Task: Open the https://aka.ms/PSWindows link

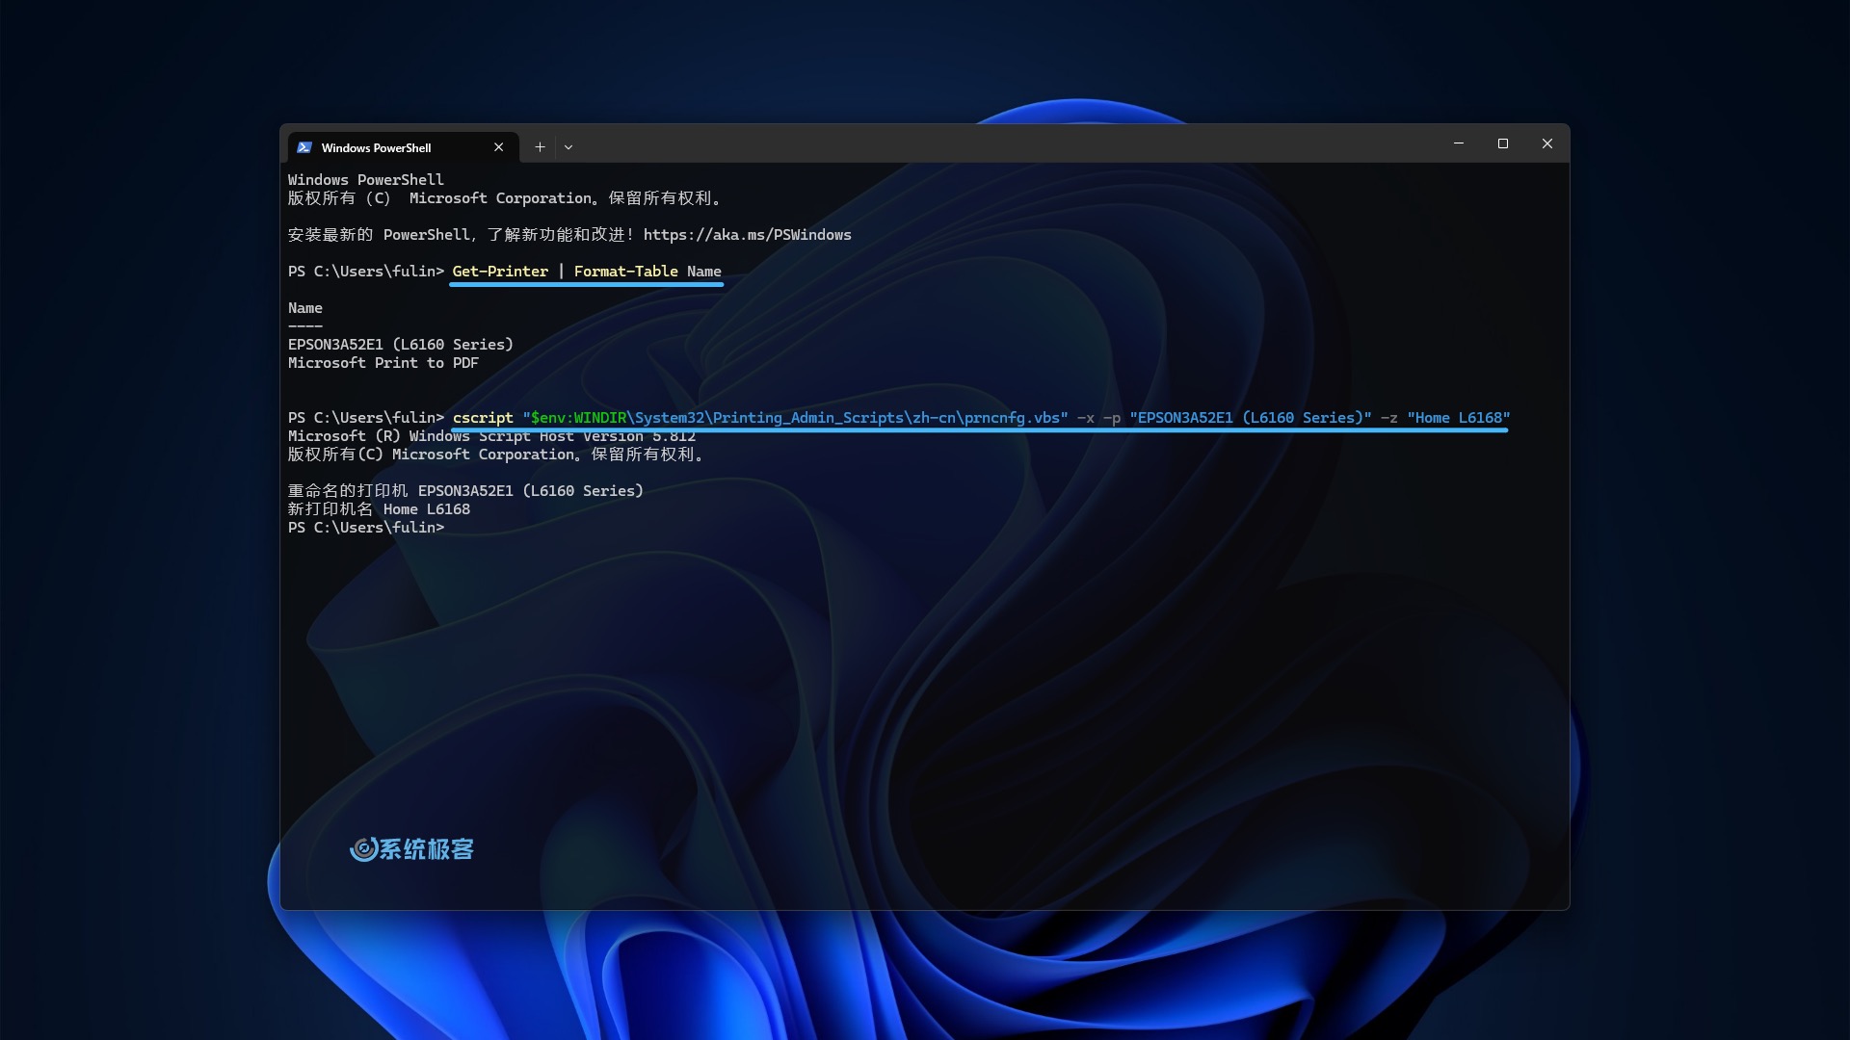Action: pos(748,235)
